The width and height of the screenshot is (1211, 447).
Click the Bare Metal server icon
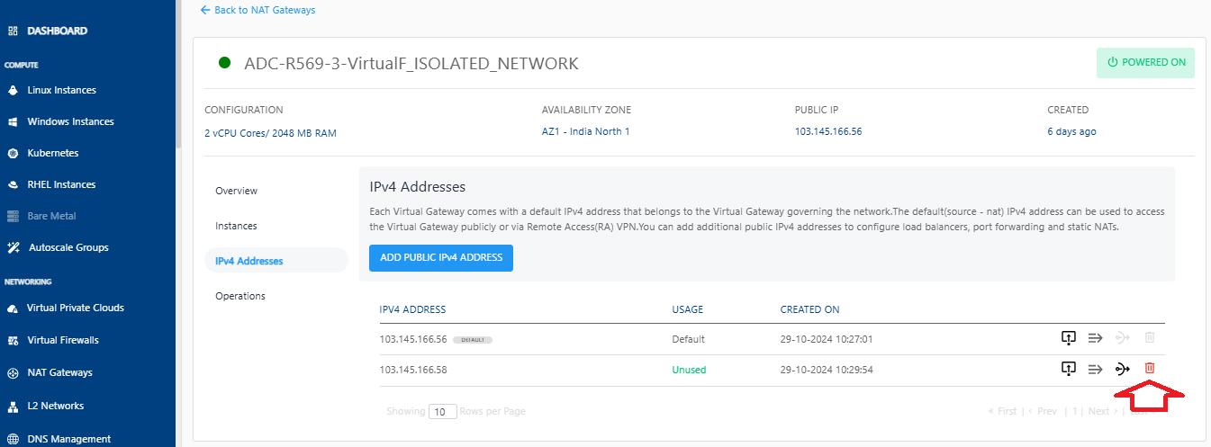pos(13,216)
